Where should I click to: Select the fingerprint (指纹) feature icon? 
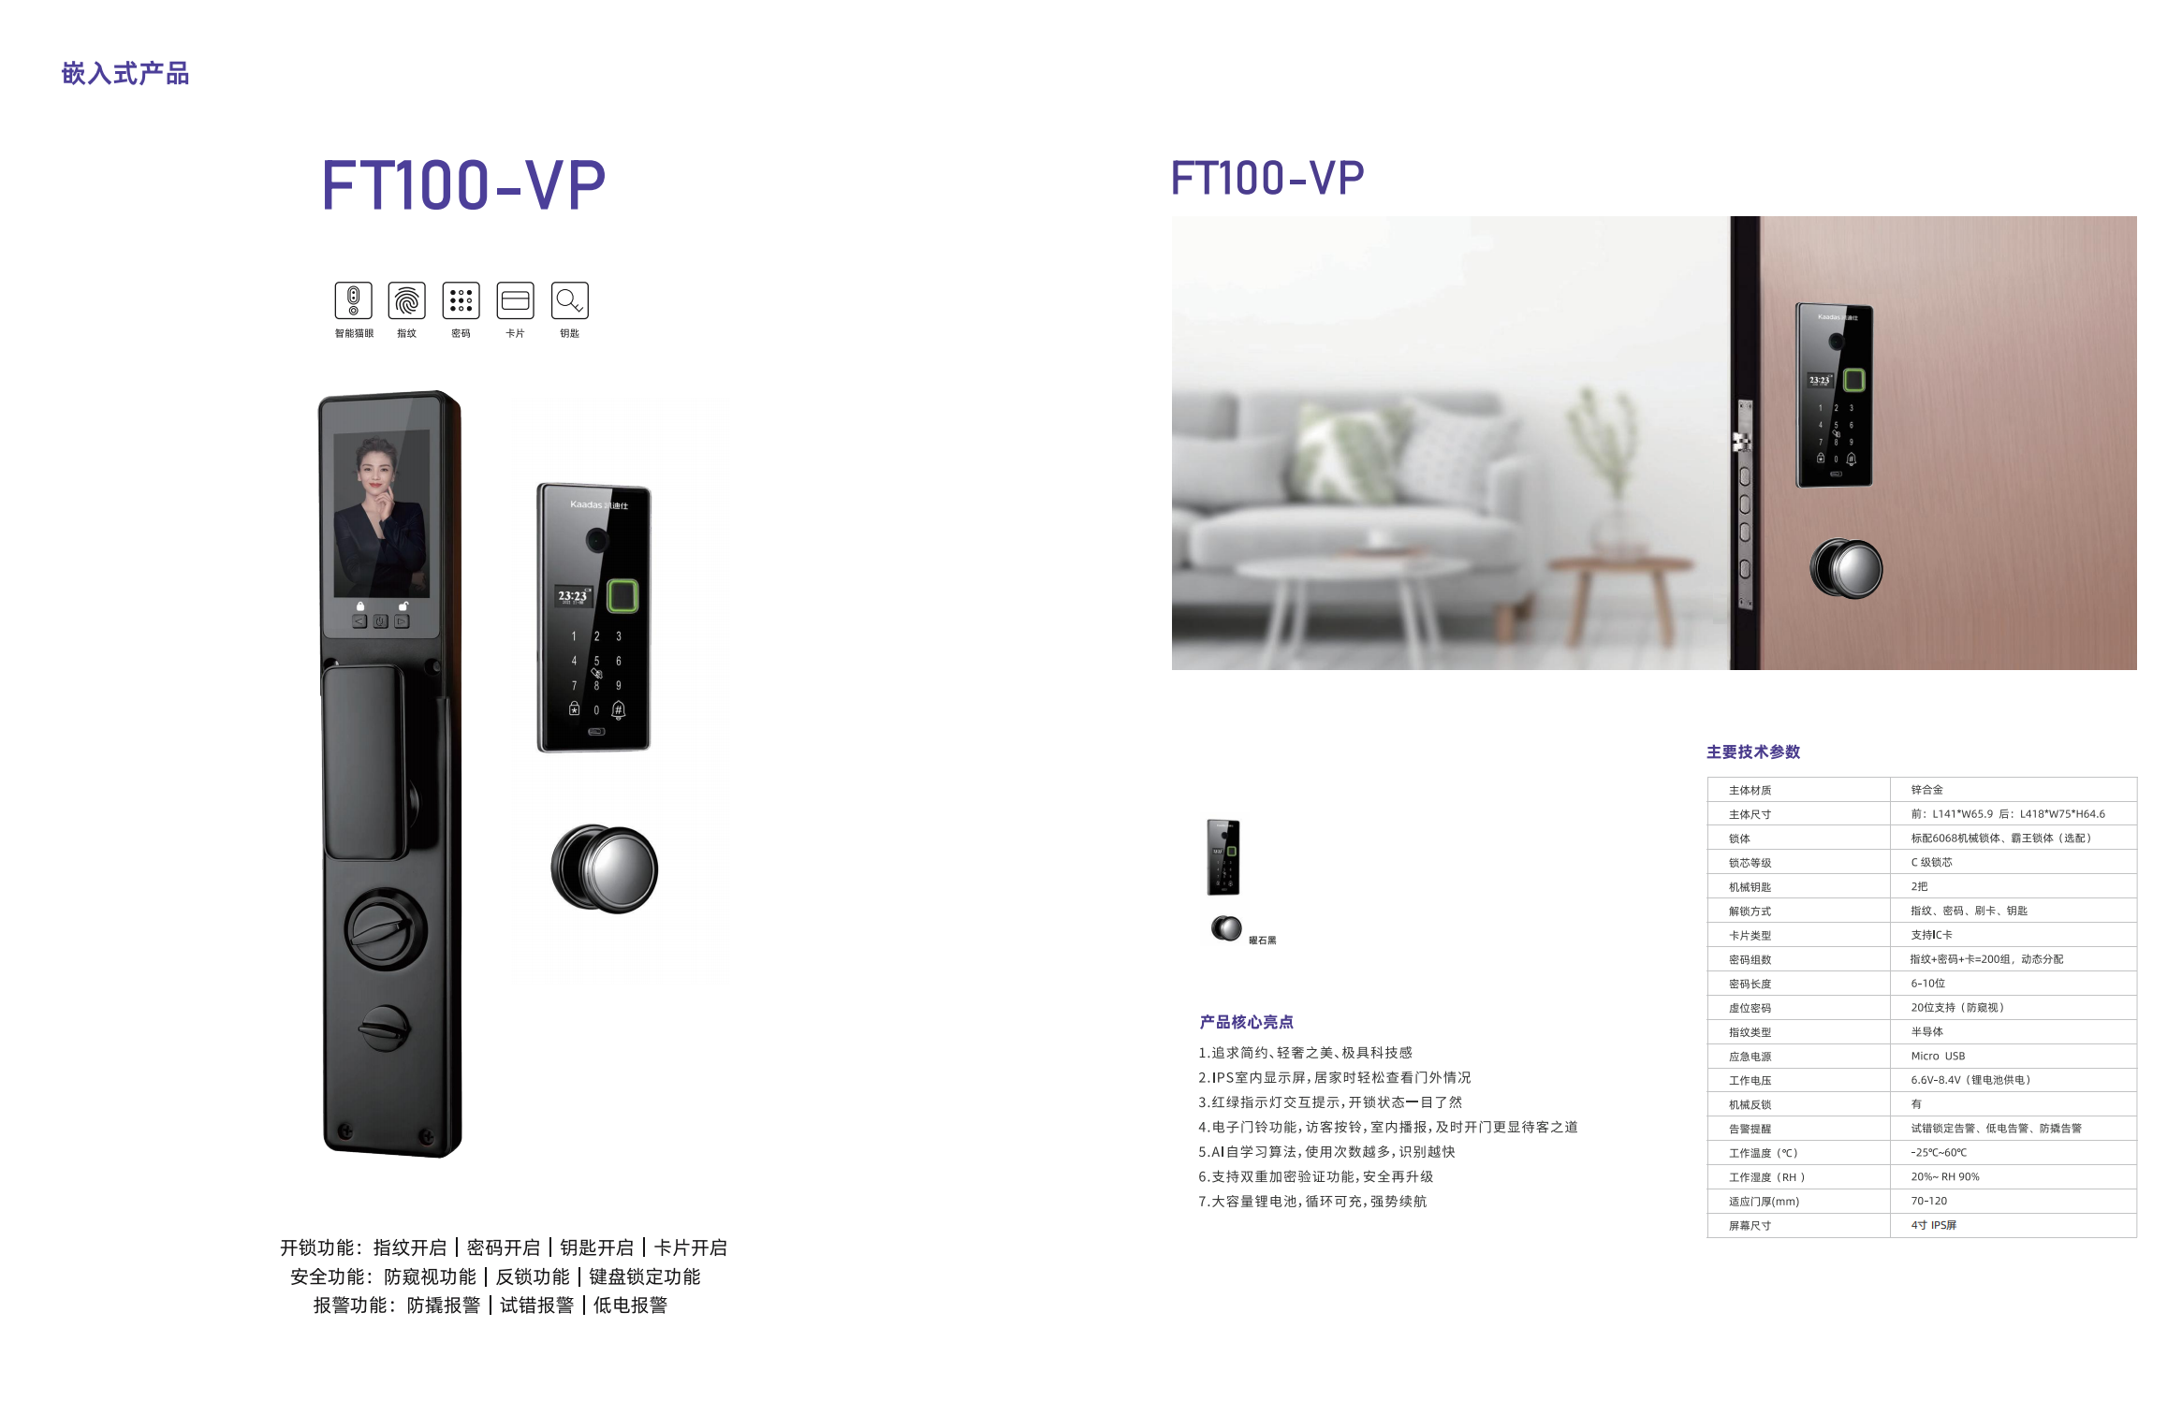click(406, 300)
